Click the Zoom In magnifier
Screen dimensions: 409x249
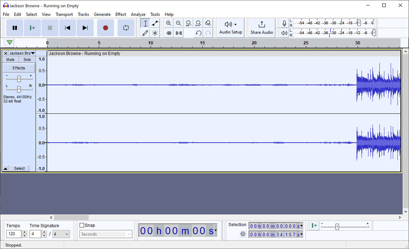tap(169, 23)
